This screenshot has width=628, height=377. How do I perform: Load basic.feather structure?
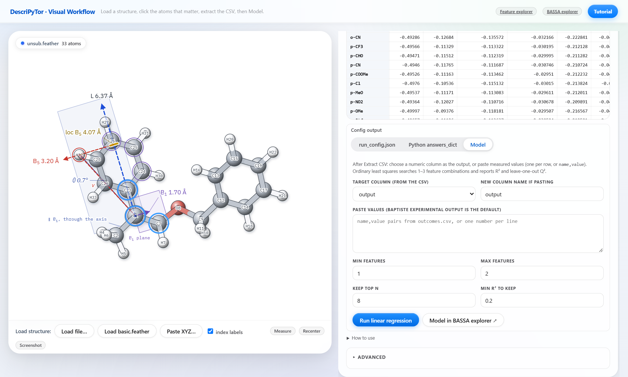point(127,331)
